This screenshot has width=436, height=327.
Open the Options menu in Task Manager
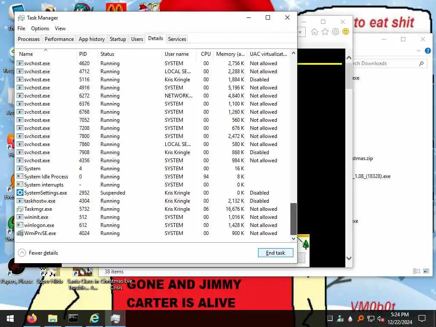pyautogui.click(x=40, y=29)
